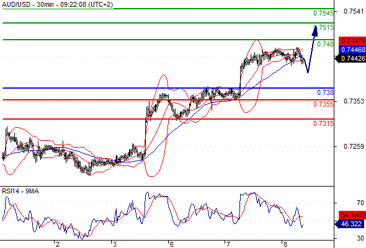The height and width of the screenshot is (248, 366).
Task: Click the black 0.74426 current price marker
Action: coord(350,58)
